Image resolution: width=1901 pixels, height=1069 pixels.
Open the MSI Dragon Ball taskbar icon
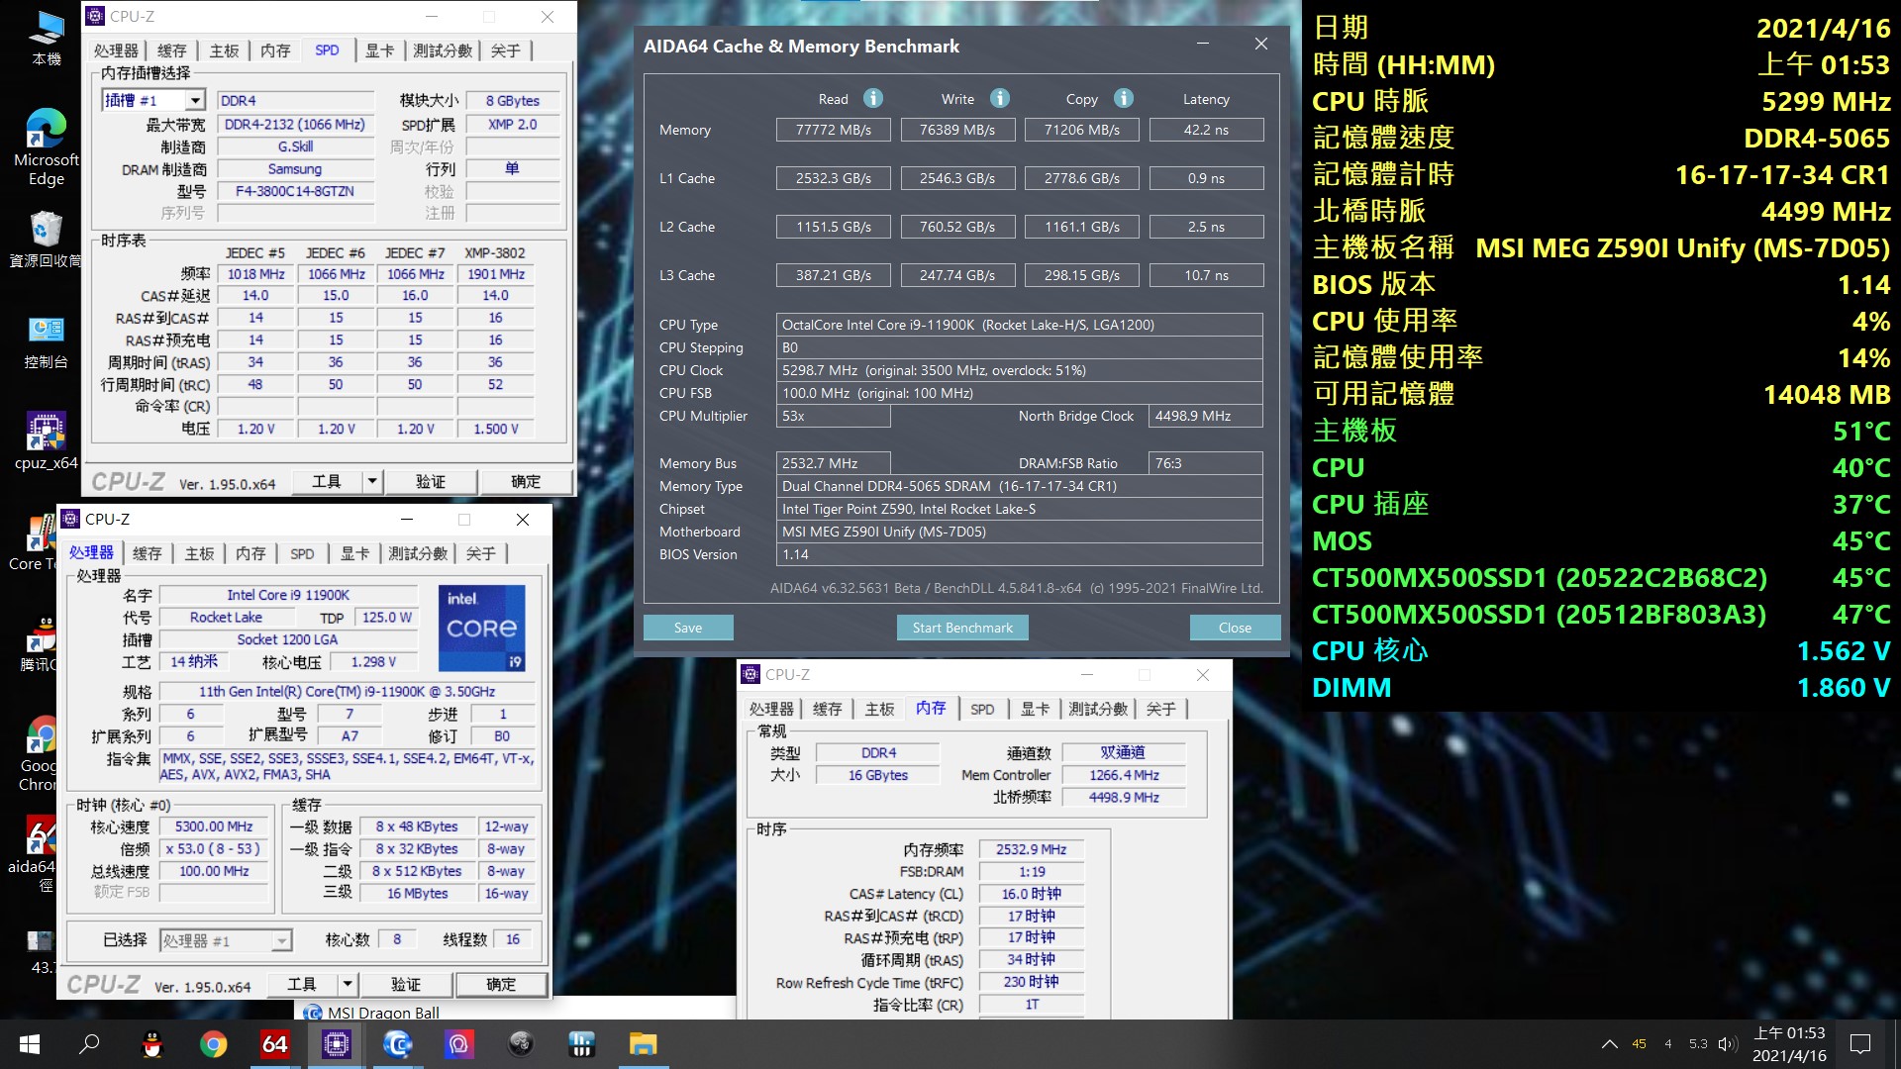point(397,1044)
